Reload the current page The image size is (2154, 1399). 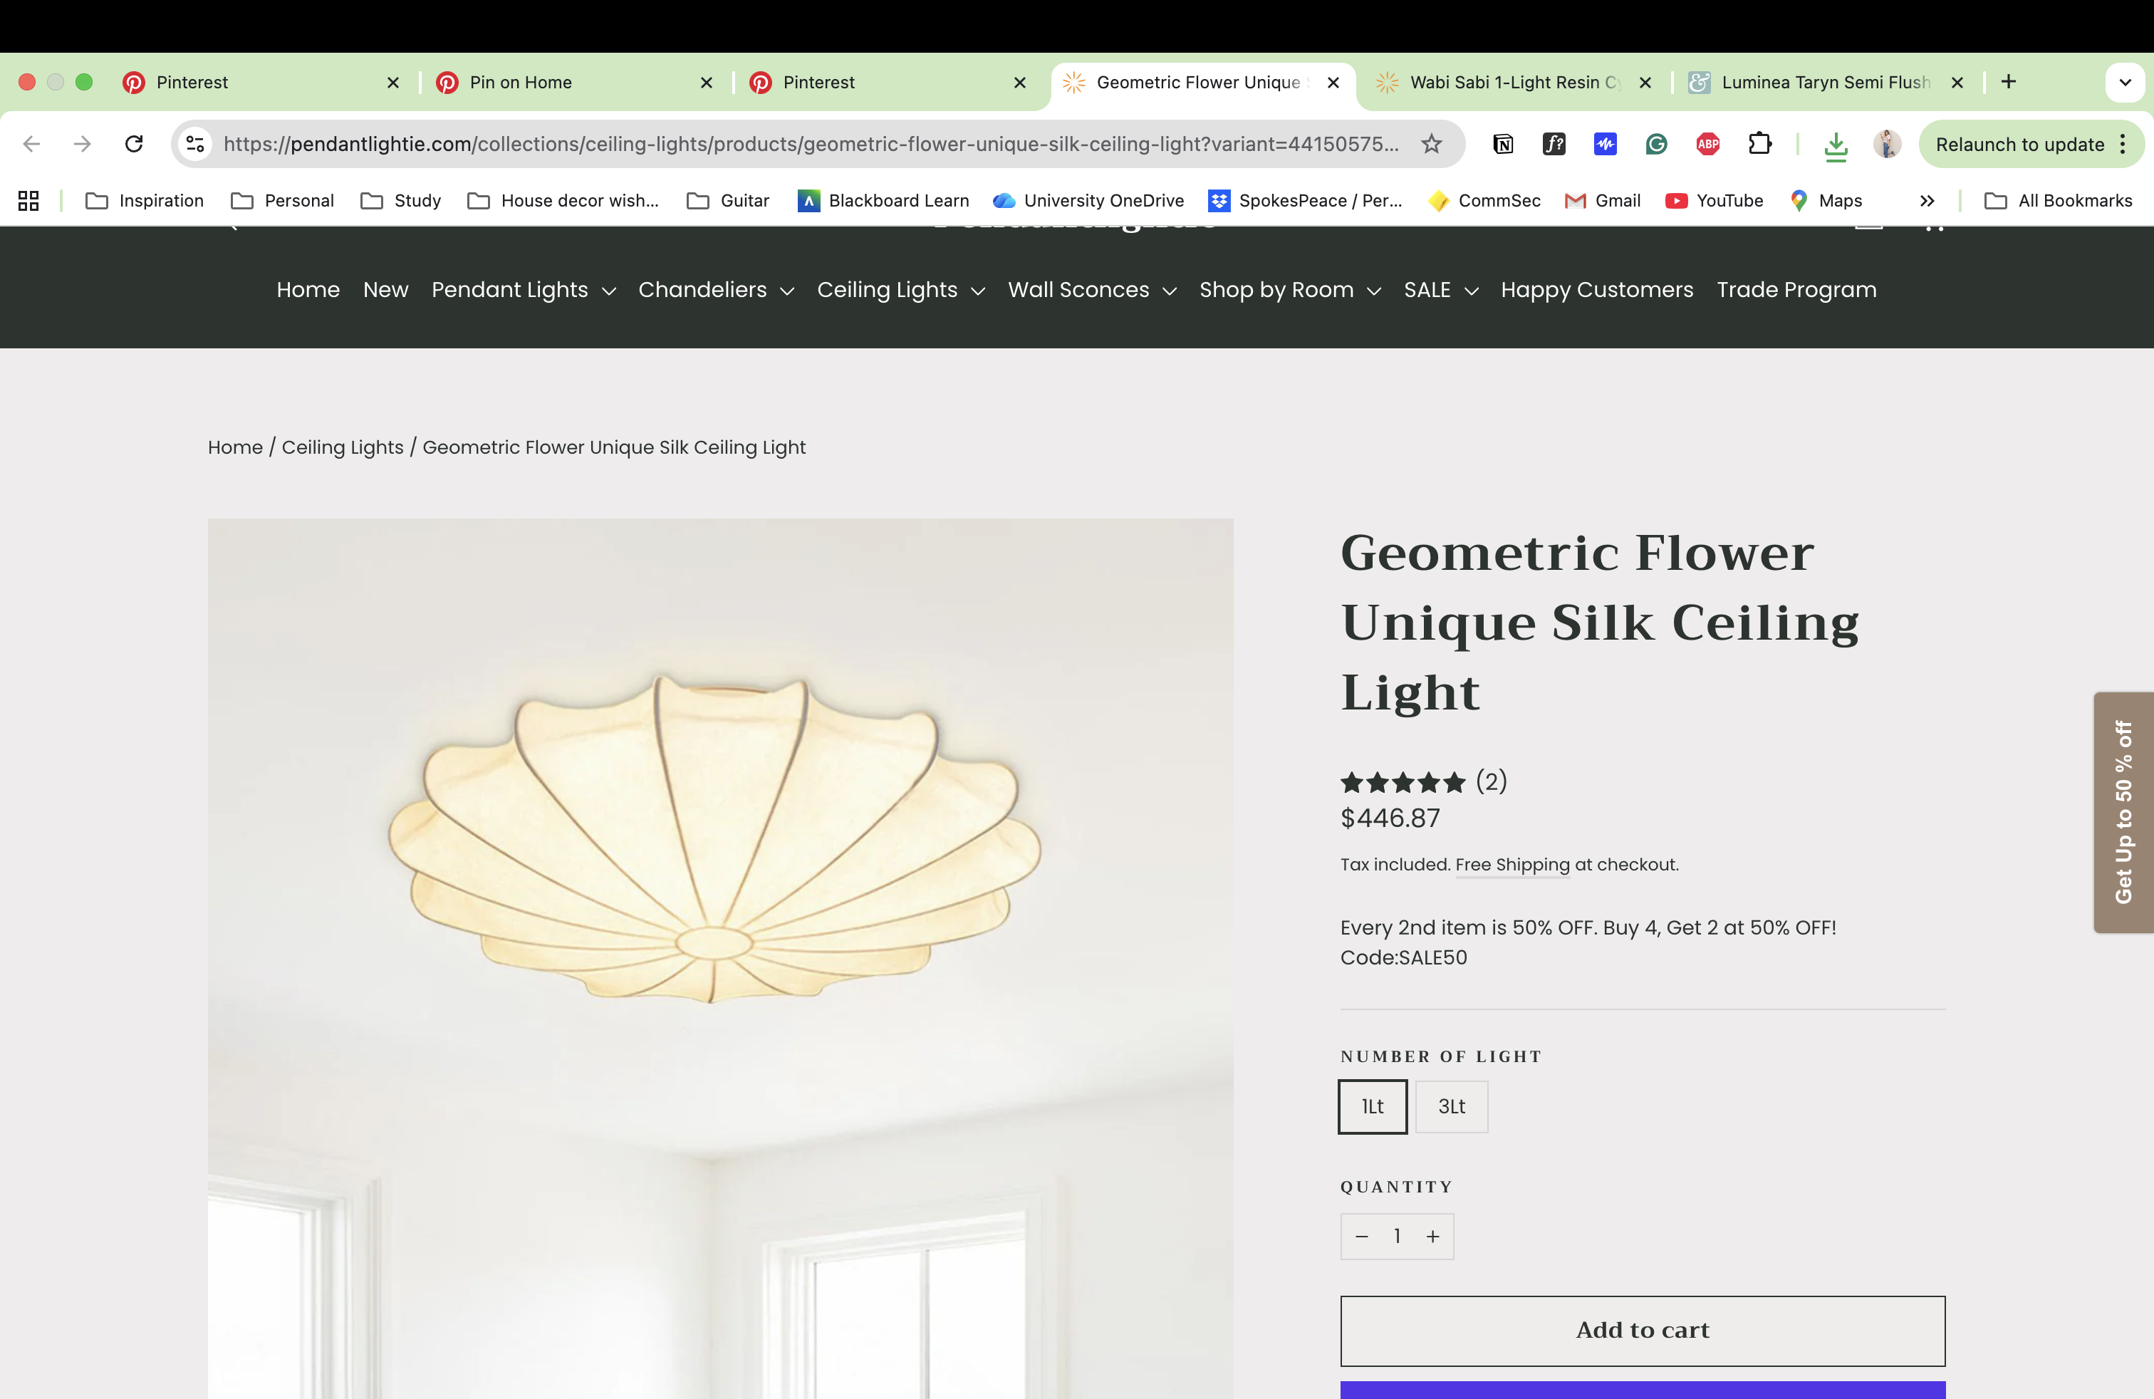click(x=134, y=144)
